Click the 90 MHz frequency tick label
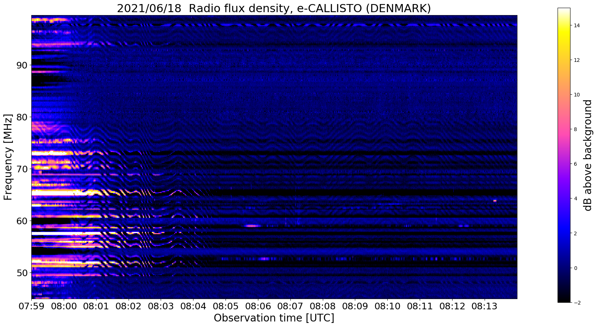597x327 pixels. pos(22,65)
